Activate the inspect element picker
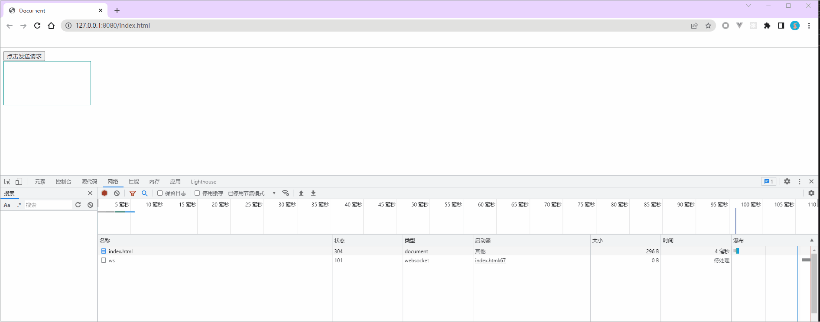820x322 pixels. (7, 181)
